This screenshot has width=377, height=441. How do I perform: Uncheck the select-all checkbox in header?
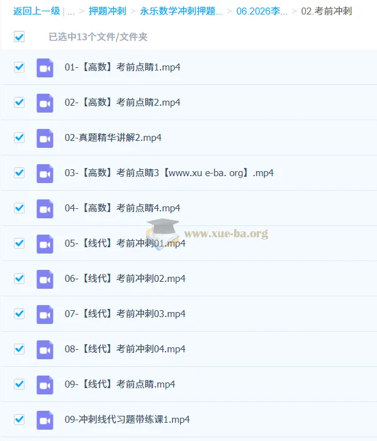pos(19,36)
